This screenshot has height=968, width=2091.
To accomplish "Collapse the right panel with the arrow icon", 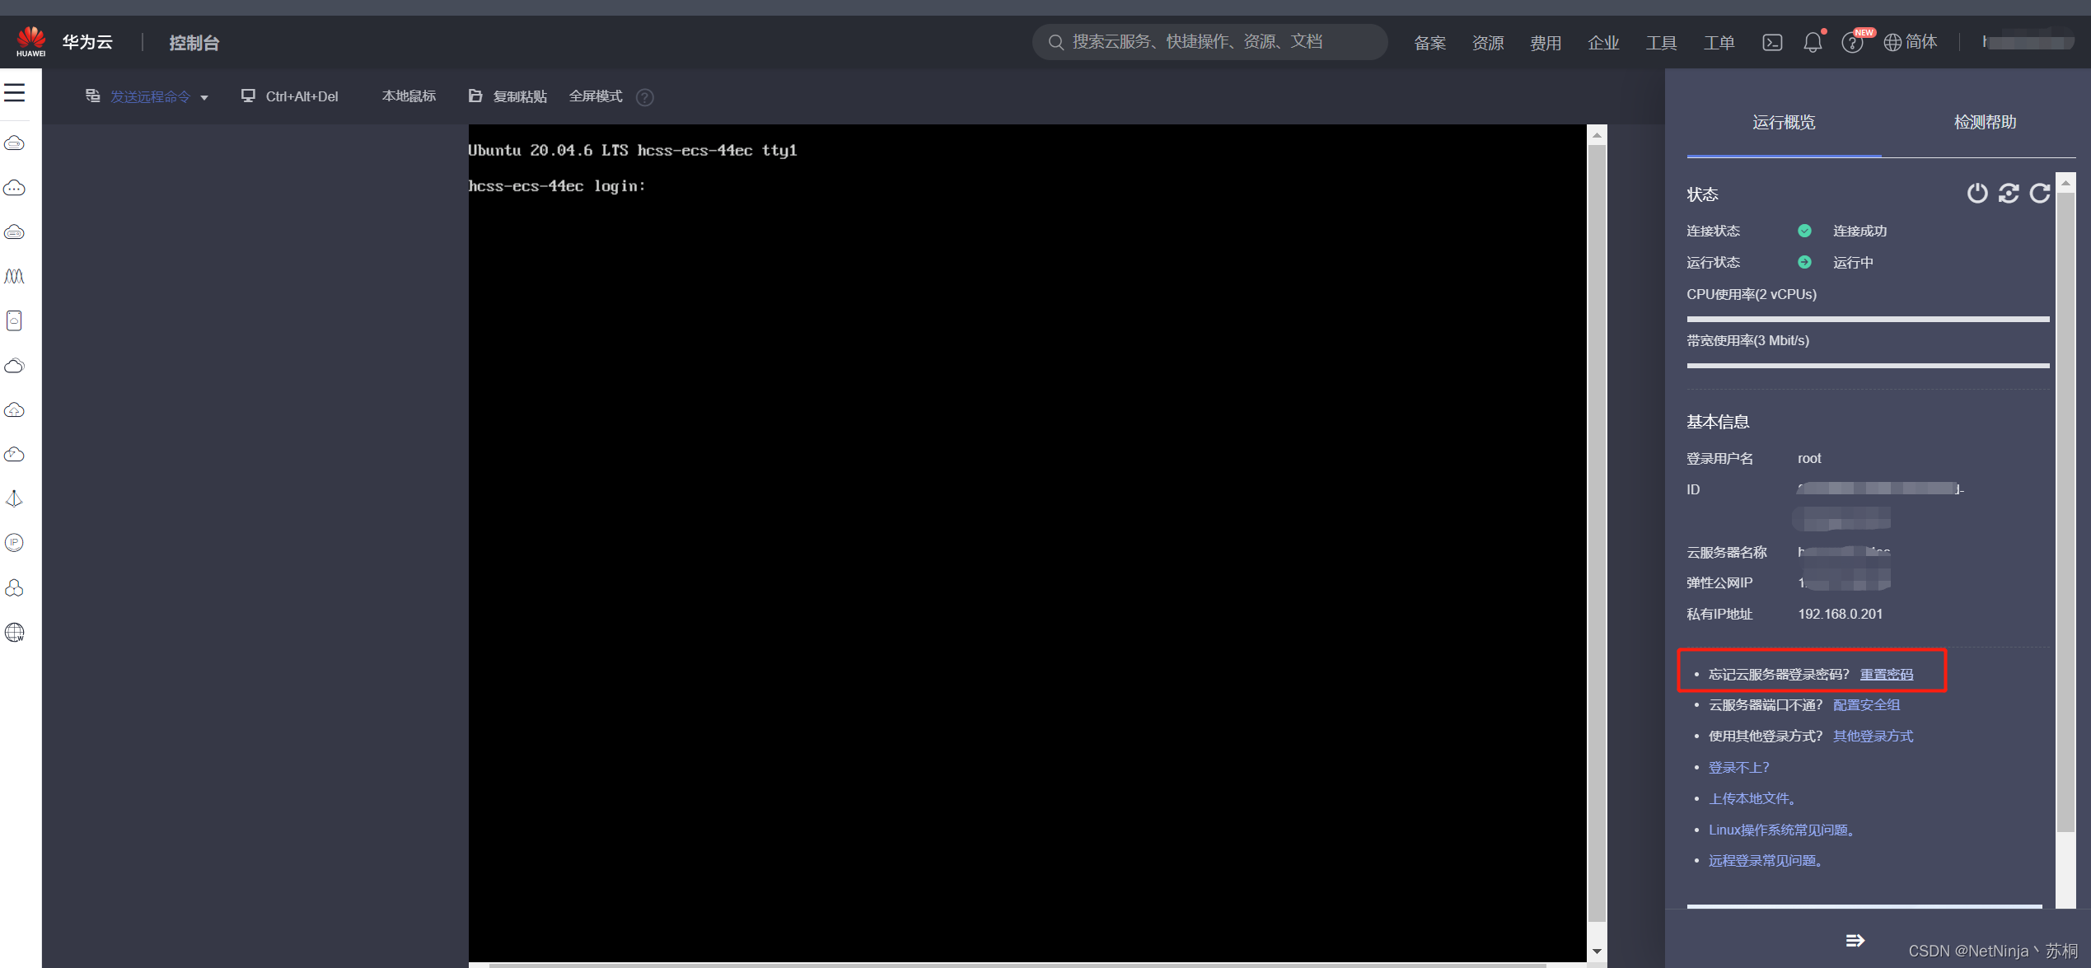I will pyautogui.click(x=1855, y=941).
